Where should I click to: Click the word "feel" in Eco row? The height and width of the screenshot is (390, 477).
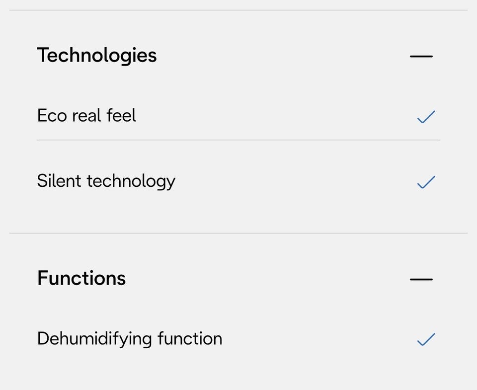click(121, 115)
